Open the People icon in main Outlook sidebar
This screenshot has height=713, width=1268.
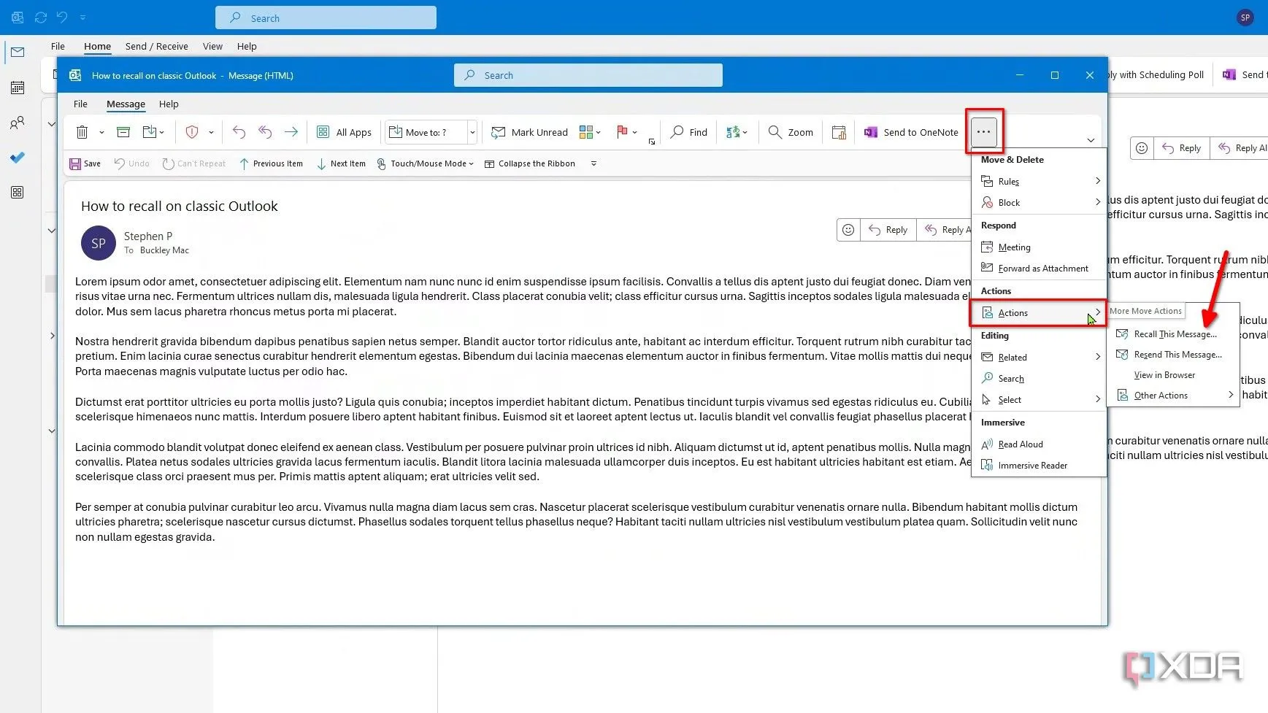[18, 123]
